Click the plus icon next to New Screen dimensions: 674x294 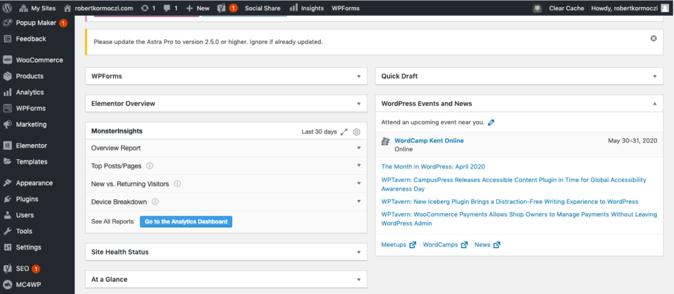pos(189,8)
